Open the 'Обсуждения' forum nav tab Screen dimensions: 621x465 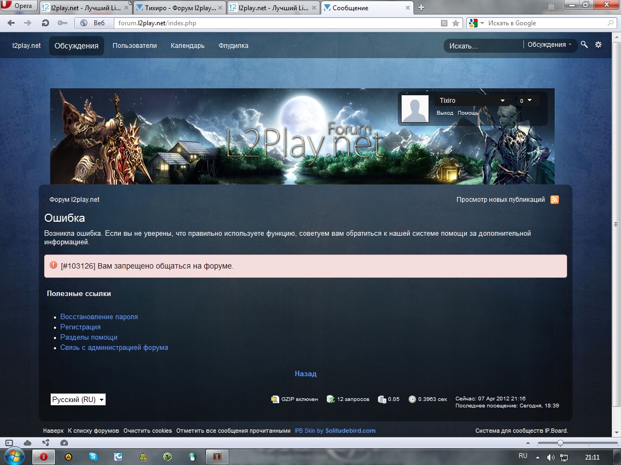point(77,46)
